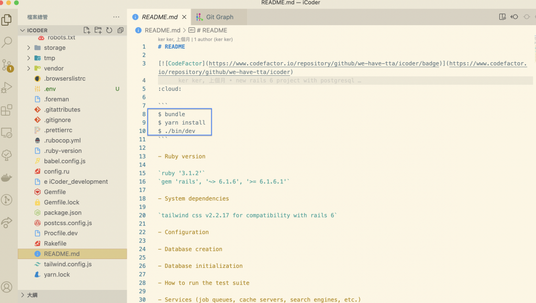Select README.md in file tree
536x303 pixels.
pos(72,254)
